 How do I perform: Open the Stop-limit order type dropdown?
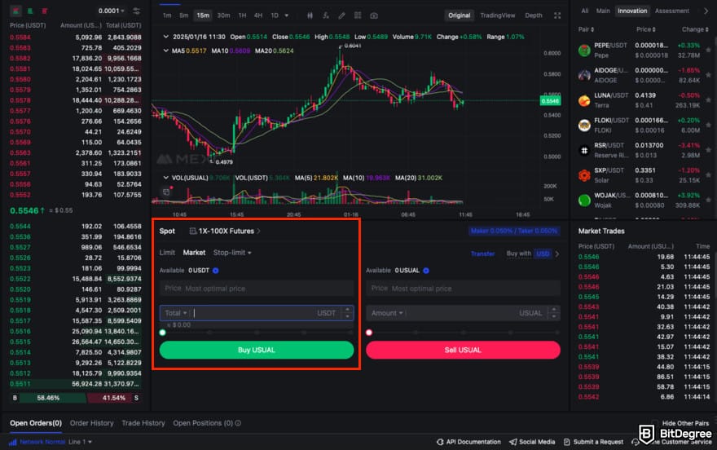click(x=232, y=253)
